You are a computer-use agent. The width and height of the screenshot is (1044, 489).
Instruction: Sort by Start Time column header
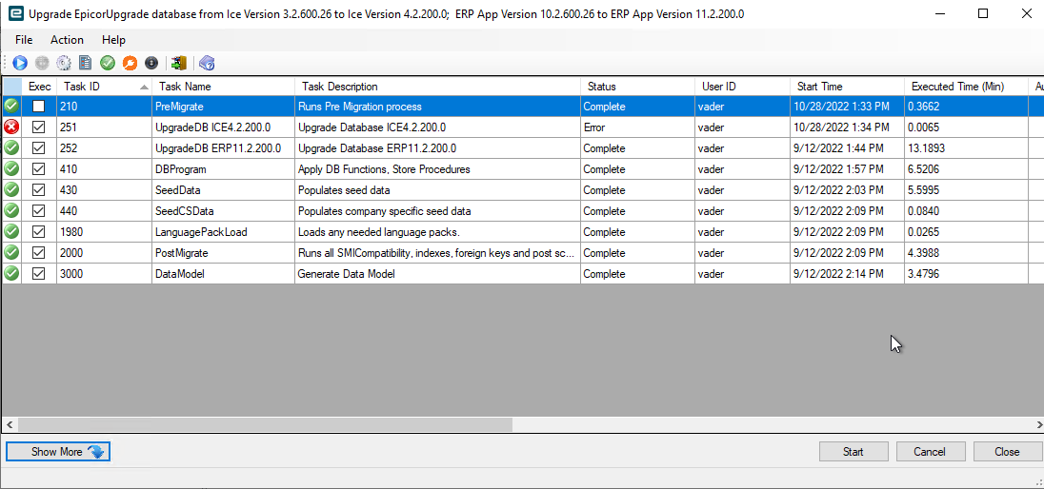pyautogui.click(x=848, y=87)
